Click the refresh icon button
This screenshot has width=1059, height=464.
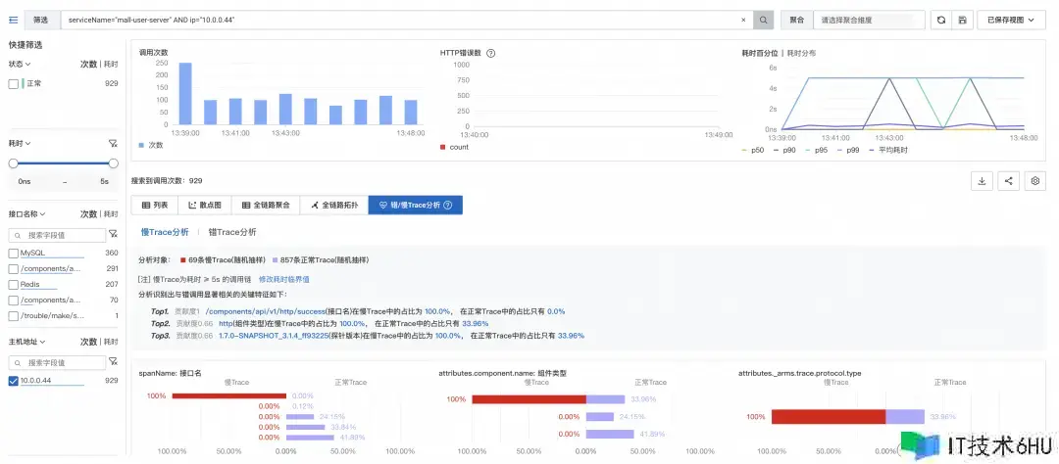941,20
